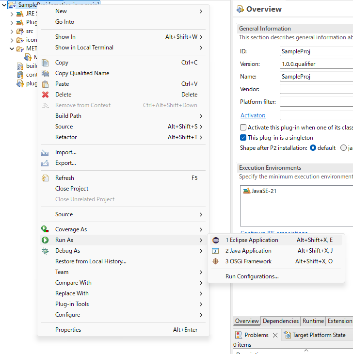
Task: Click the Activator hyperlink
Action: (x=253, y=115)
